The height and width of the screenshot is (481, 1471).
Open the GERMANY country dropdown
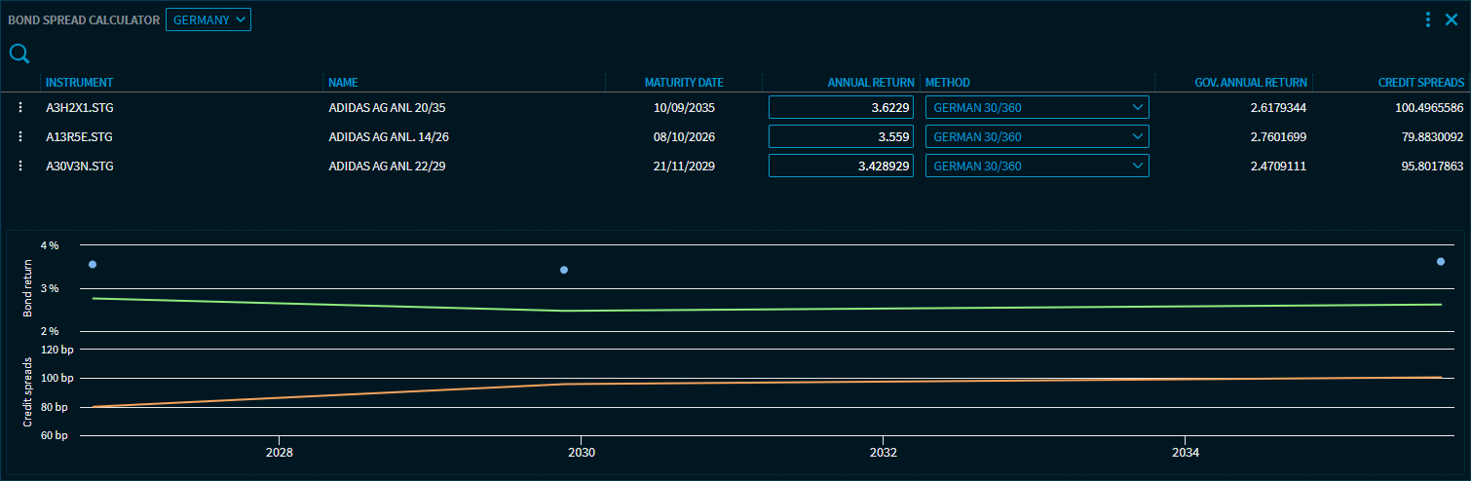coord(208,19)
